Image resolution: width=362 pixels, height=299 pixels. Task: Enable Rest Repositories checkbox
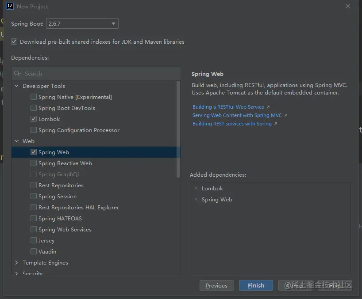[34, 185]
